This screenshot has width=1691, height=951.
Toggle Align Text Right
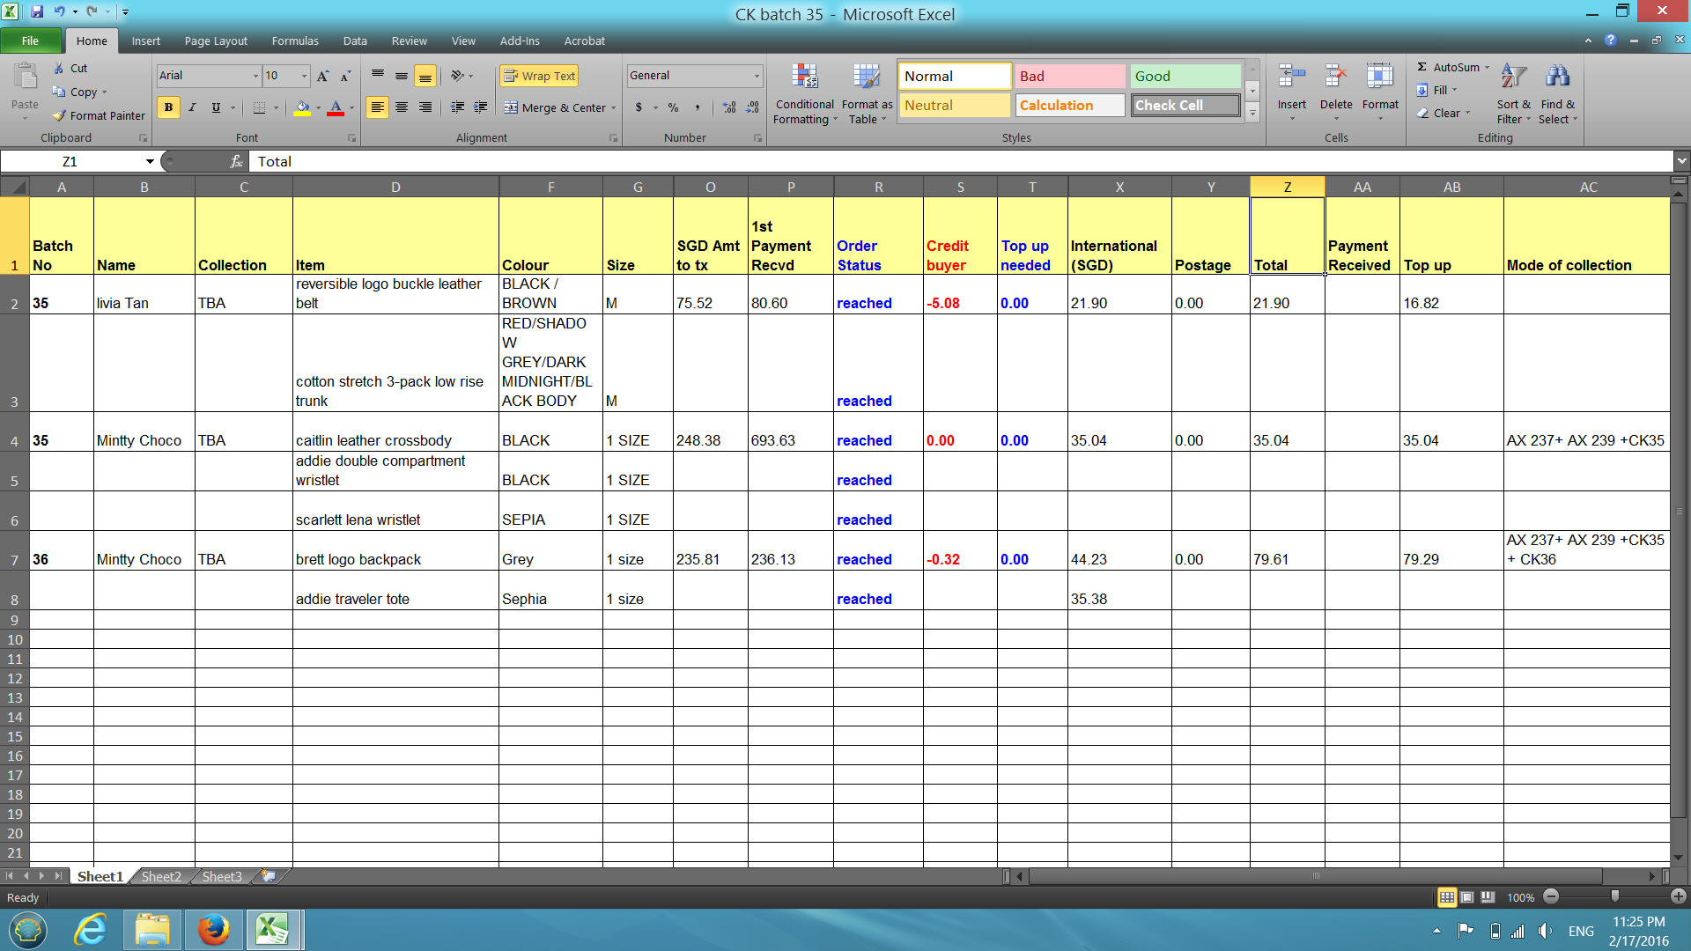click(x=425, y=107)
